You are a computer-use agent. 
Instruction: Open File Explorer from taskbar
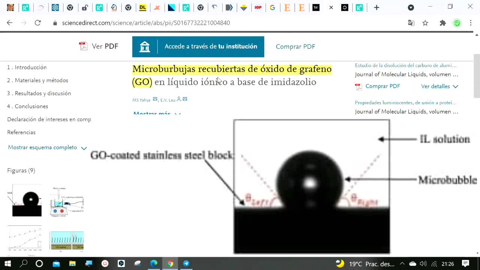click(x=72, y=264)
